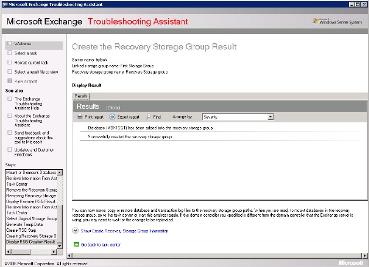The height and width of the screenshot is (267, 369).
Task: Select Database has been added result row
Action: (x=220, y=128)
